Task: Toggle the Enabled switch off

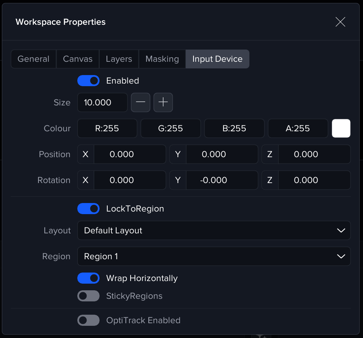Action: pos(88,81)
